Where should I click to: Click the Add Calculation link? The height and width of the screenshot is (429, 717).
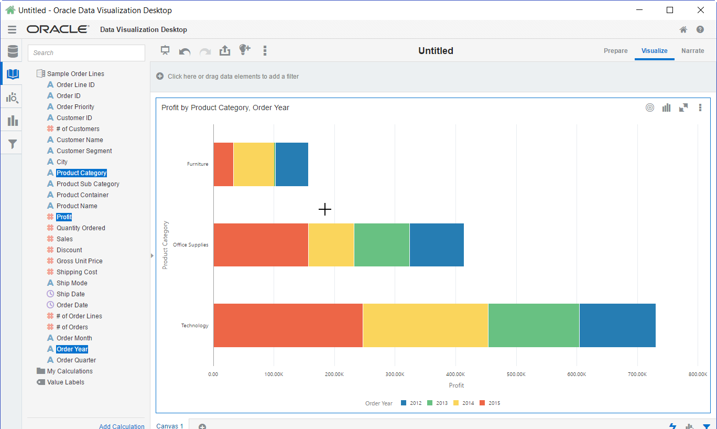click(122, 426)
